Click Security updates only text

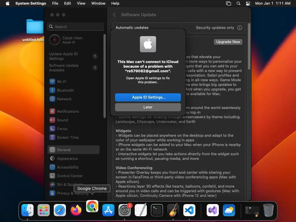coord(215,28)
